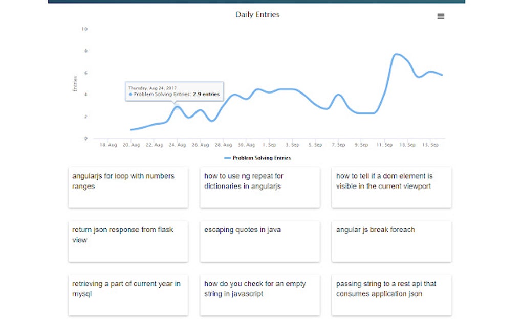Click the peak data point near Sep 12

pyautogui.click(x=397, y=53)
